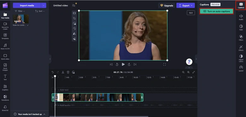The height and width of the screenshot is (117, 246).
Task: Open the Text sidebar panel
Action: tap(5, 77)
